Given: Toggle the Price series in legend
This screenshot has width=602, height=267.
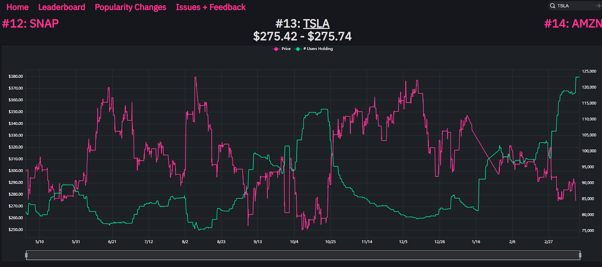Looking at the screenshot, I should 281,49.
